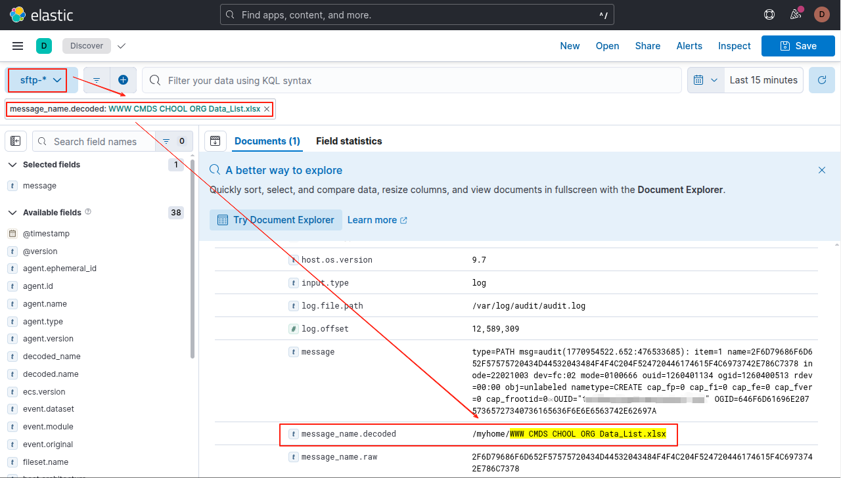Open the newsfeed notifications icon

(x=796, y=14)
